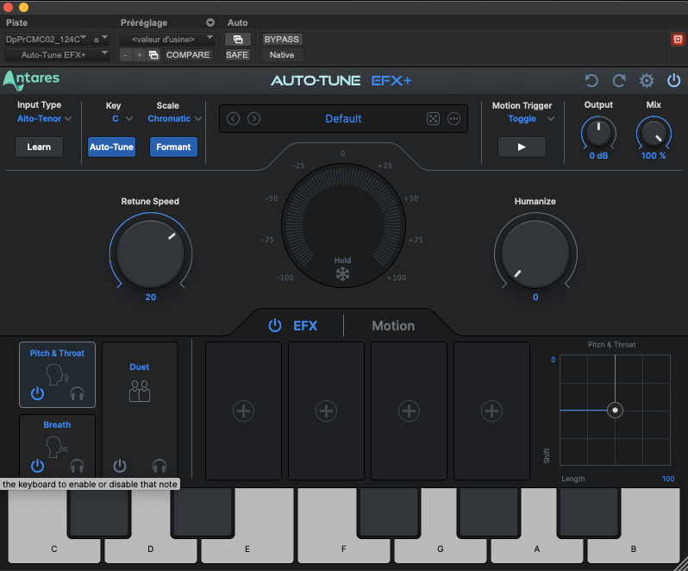Add effect in third empty slot
The image size is (688, 571).
pyautogui.click(x=409, y=411)
